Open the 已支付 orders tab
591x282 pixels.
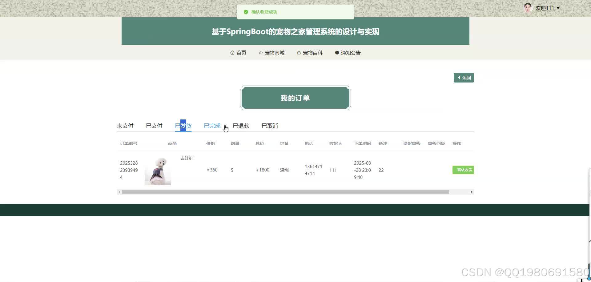coord(154,126)
